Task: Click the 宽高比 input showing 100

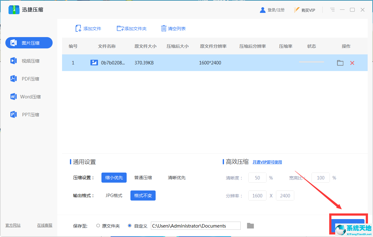Action: coord(321,178)
